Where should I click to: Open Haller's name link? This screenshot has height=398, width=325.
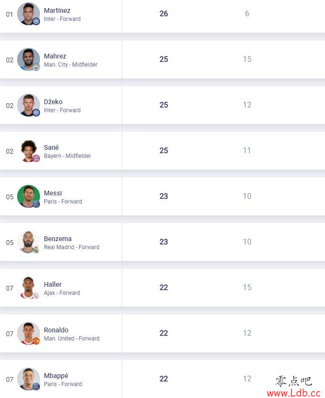pyautogui.click(x=52, y=284)
